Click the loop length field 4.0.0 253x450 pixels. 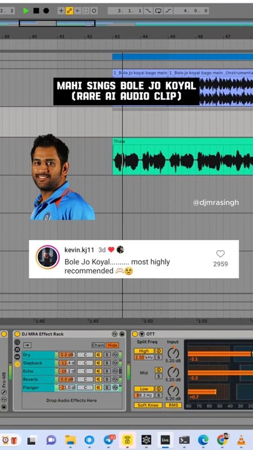point(191,11)
